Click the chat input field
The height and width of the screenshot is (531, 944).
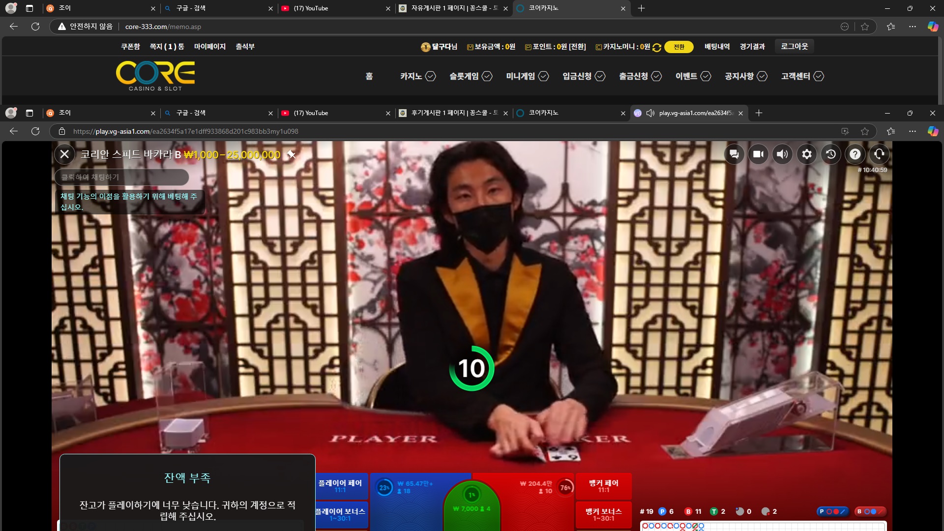point(121,177)
